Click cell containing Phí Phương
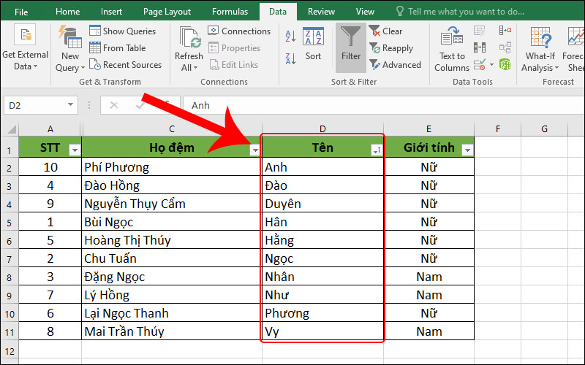This screenshot has height=365, width=585. 172,167
